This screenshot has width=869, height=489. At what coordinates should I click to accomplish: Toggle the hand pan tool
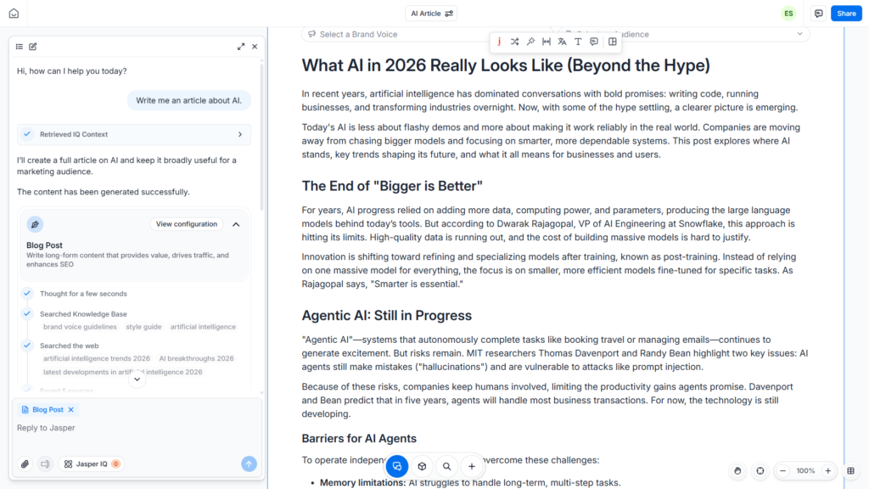point(737,470)
